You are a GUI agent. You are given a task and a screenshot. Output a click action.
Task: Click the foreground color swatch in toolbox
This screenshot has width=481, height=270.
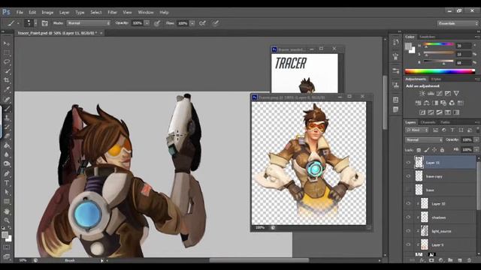point(5,235)
